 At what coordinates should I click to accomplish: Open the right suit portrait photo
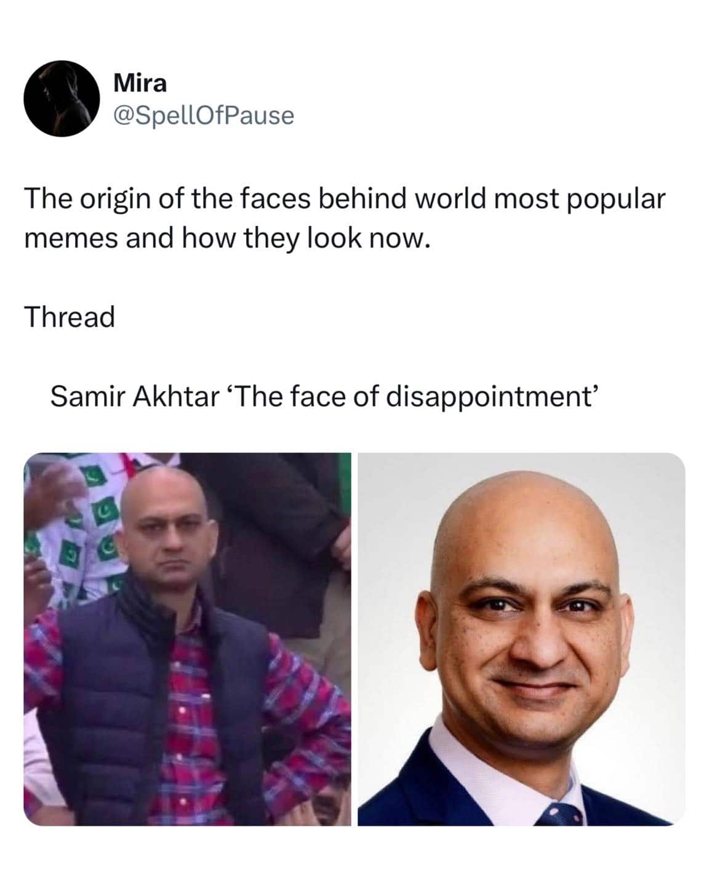click(x=521, y=639)
